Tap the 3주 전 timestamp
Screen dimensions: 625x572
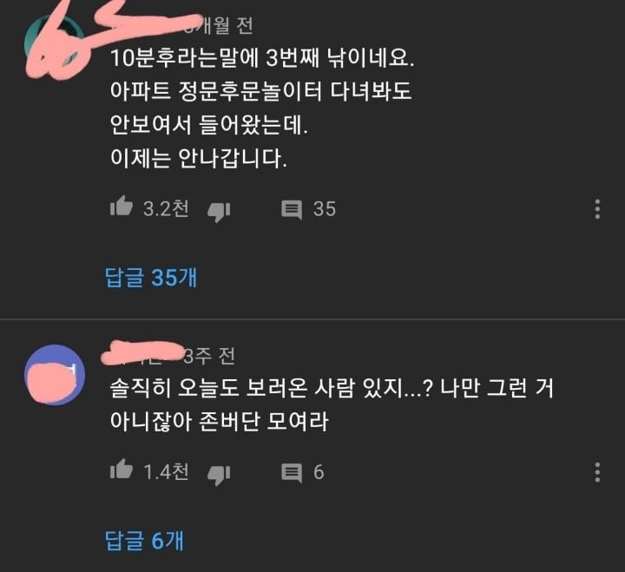(209, 356)
